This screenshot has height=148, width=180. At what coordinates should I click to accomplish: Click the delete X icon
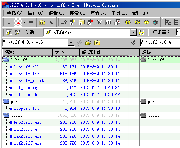pyautogui.click(x=99, y=22)
